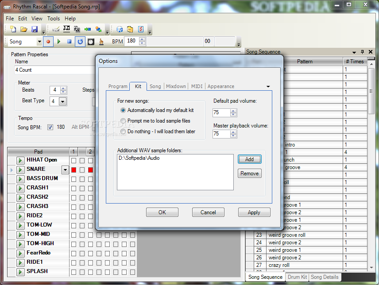
Task: Toggle first step of HIHAT Open row
Action: (74, 161)
